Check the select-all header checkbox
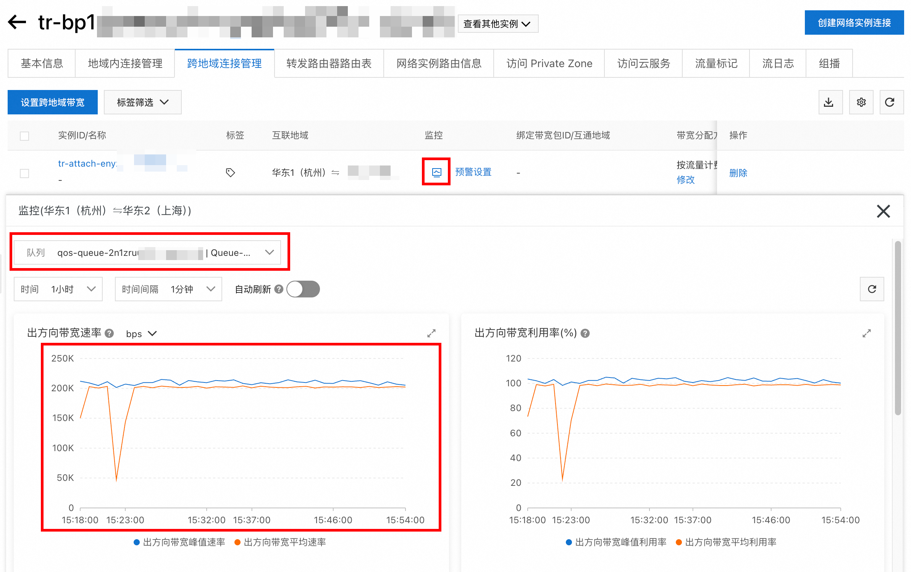This screenshot has width=911, height=572. [24, 136]
